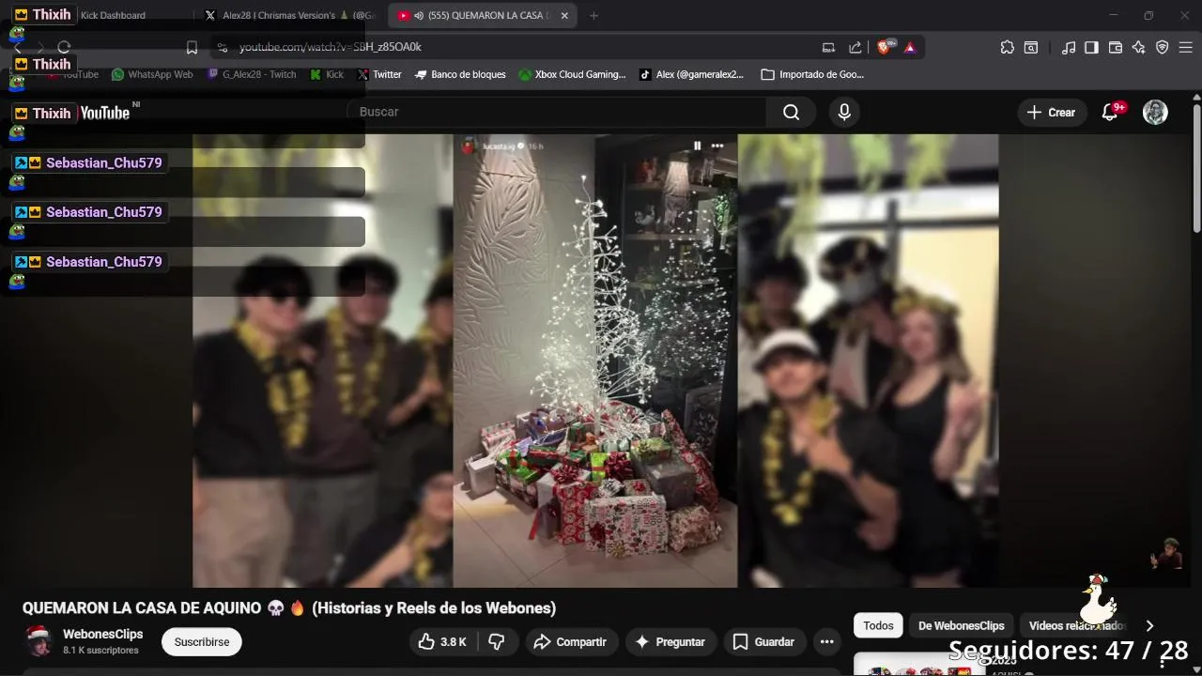Close the QUEMARON LA CASA tab
The image size is (1202, 676).
(x=564, y=15)
